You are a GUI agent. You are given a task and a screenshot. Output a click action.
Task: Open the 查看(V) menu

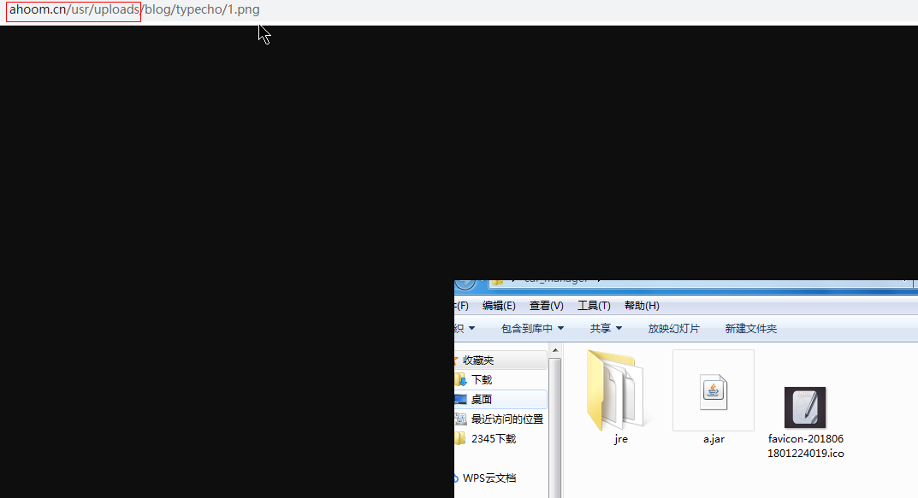[x=546, y=306]
